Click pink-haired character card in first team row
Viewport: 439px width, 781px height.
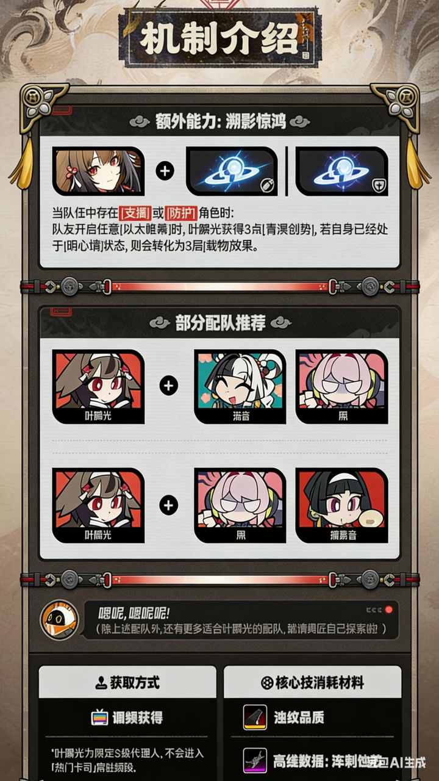[x=341, y=386]
